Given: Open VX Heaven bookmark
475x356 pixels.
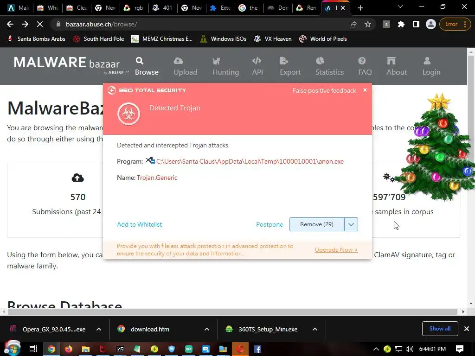Looking at the screenshot, I should (273, 39).
